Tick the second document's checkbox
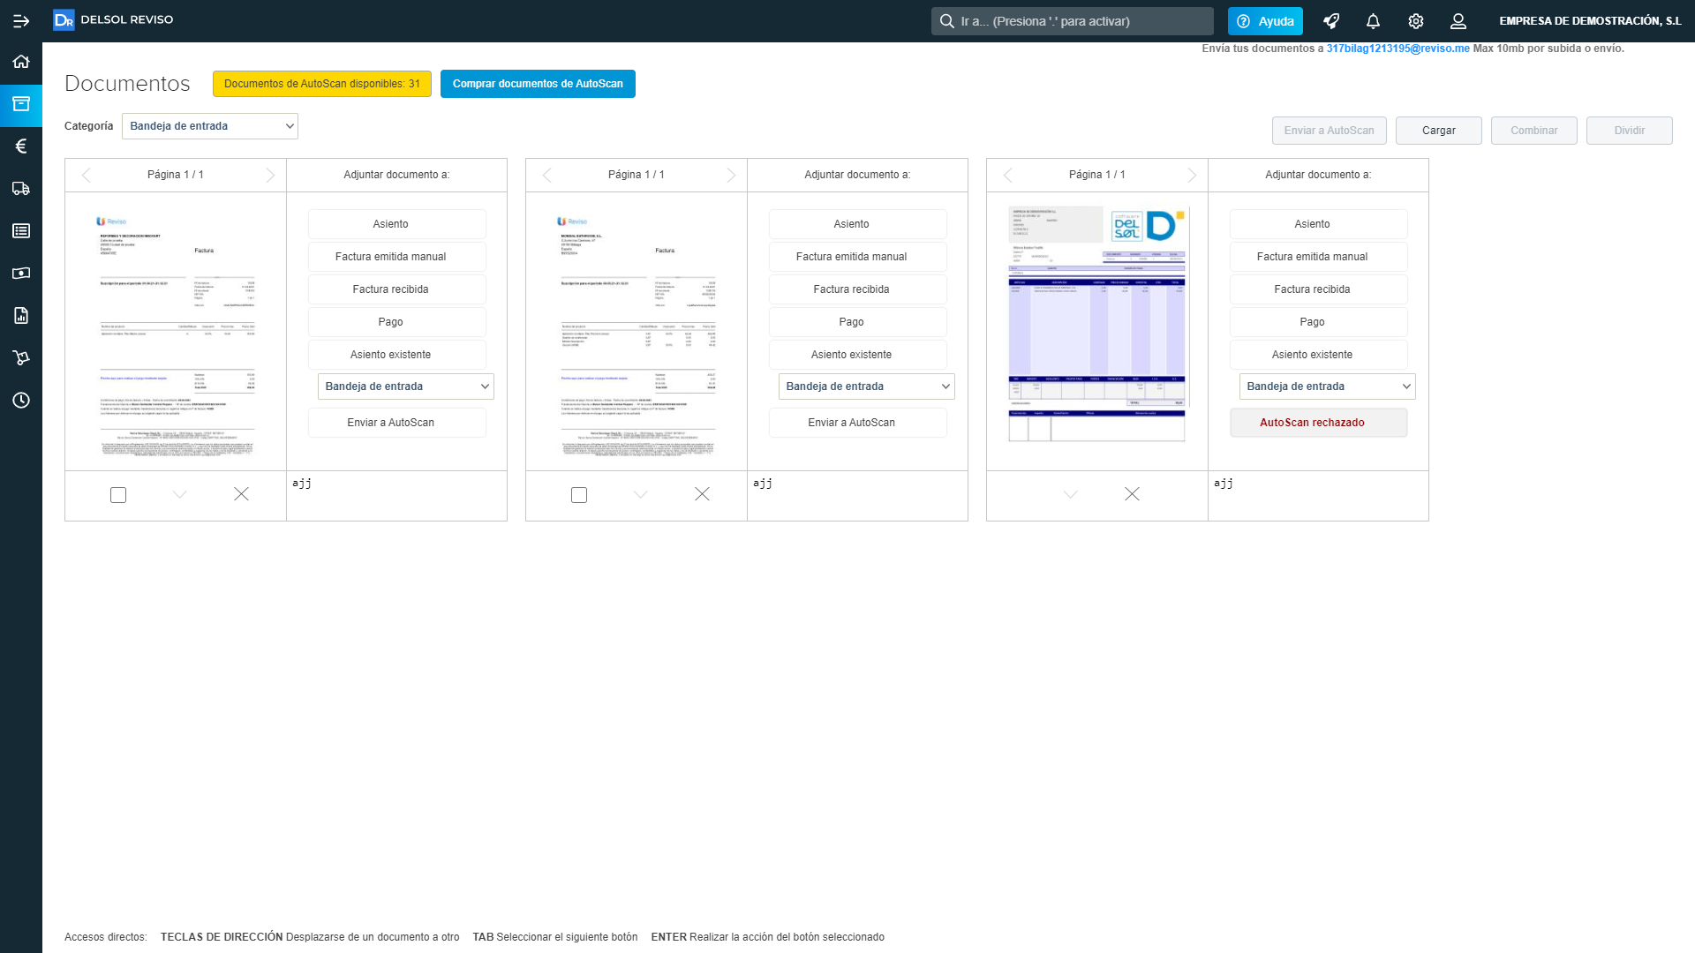 (579, 495)
